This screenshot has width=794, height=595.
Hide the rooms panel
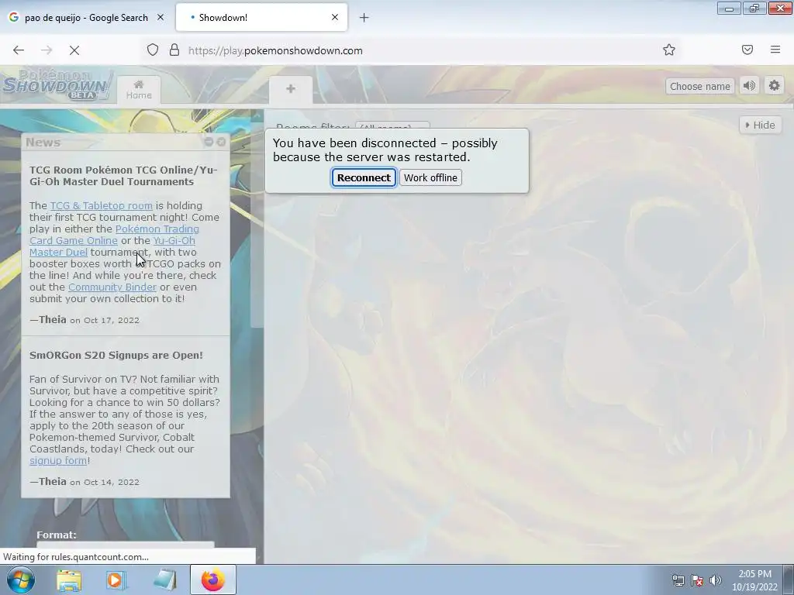click(760, 125)
